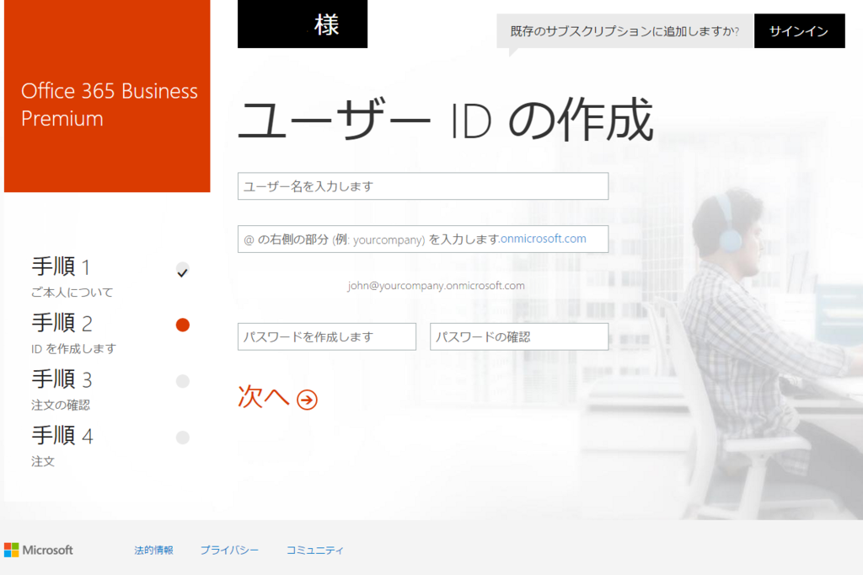
Task: Click the 既存のサブスクリプションに追加しますか? callout
Action: (624, 31)
